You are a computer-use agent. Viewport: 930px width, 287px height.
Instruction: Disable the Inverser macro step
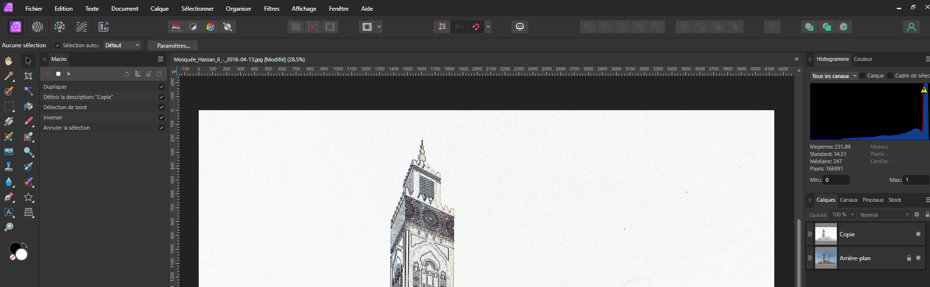[161, 117]
